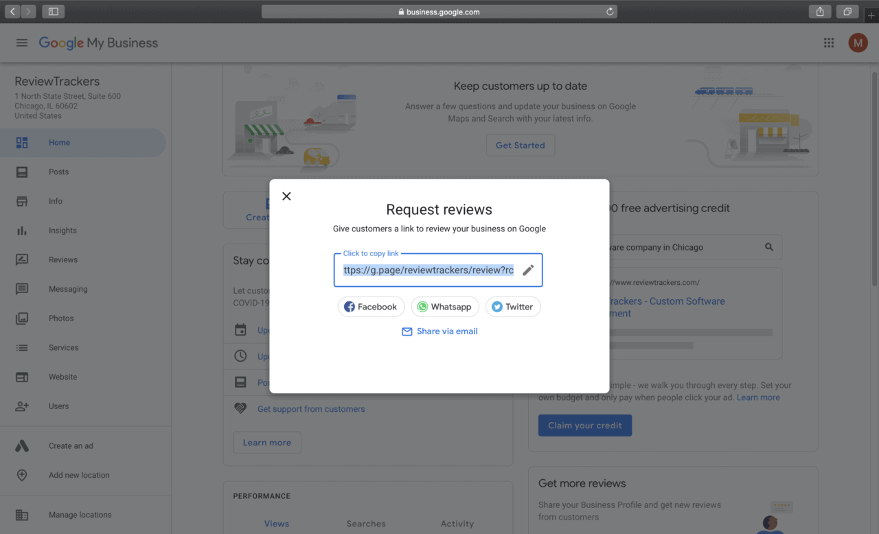This screenshot has width=879, height=534.
Task: Click the Photos icon in sidebar
Action: (x=22, y=318)
